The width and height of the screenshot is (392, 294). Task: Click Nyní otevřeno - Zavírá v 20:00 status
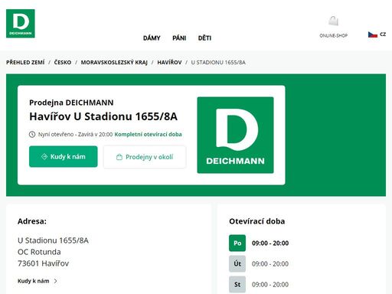75,134
